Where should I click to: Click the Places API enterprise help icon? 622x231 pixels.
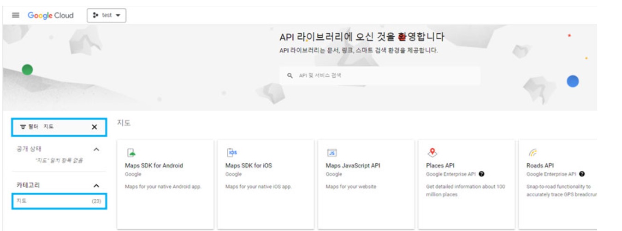pos(481,174)
